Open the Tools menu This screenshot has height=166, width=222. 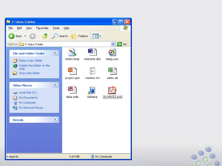pyautogui.click(x=56, y=28)
